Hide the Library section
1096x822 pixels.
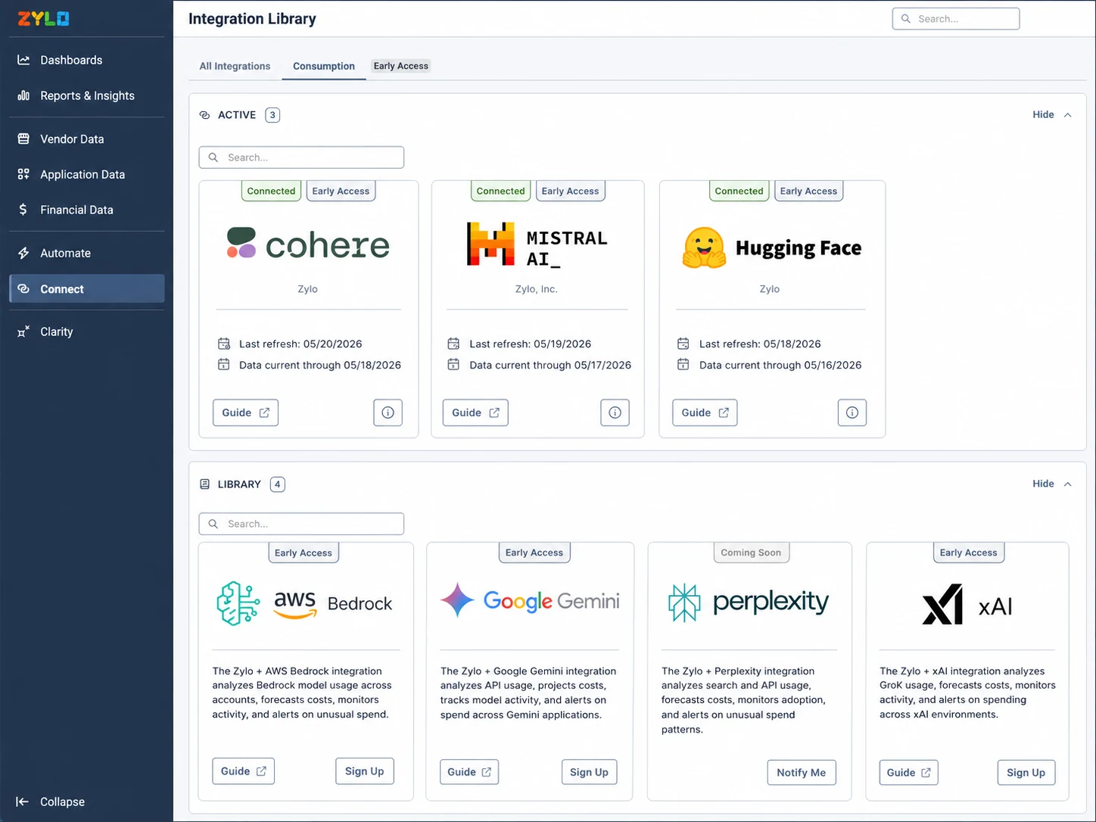pos(1052,484)
